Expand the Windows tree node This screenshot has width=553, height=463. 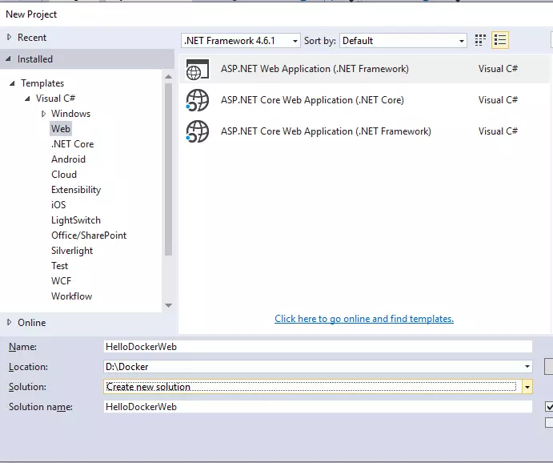pyautogui.click(x=43, y=114)
